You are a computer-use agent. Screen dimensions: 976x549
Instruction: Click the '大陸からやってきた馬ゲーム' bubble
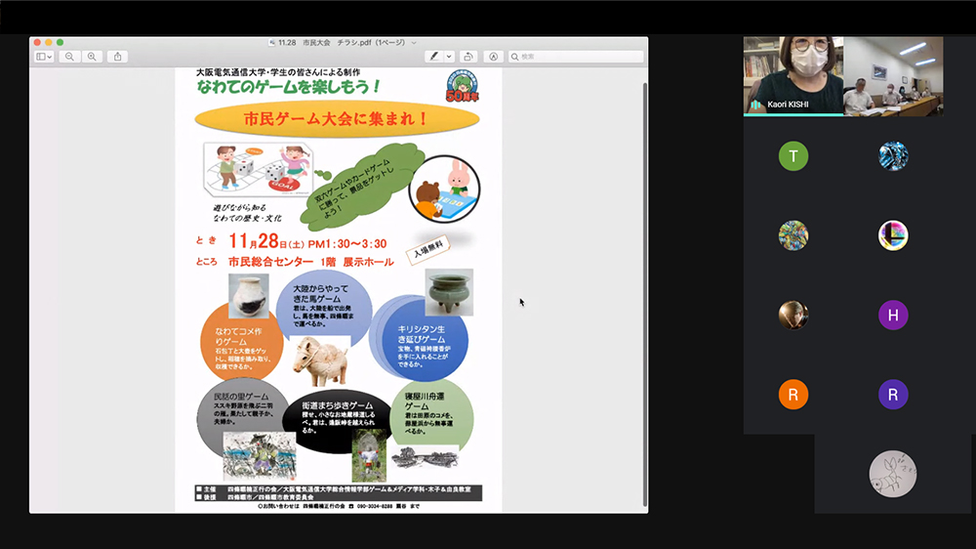click(x=324, y=306)
